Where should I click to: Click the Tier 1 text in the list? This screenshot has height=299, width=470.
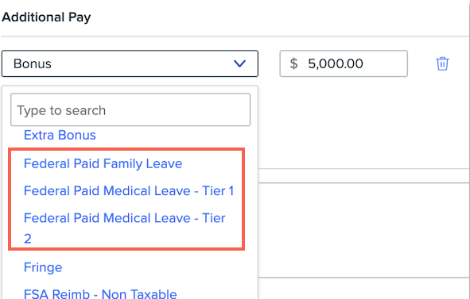tap(218, 191)
